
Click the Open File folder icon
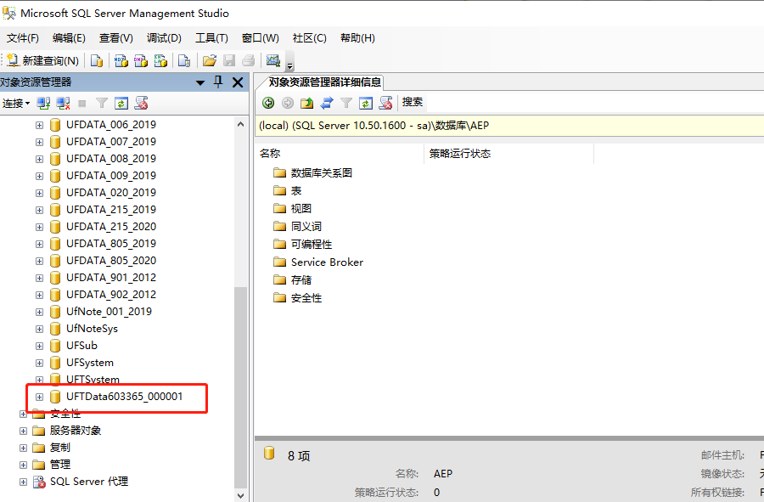[209, 60]
